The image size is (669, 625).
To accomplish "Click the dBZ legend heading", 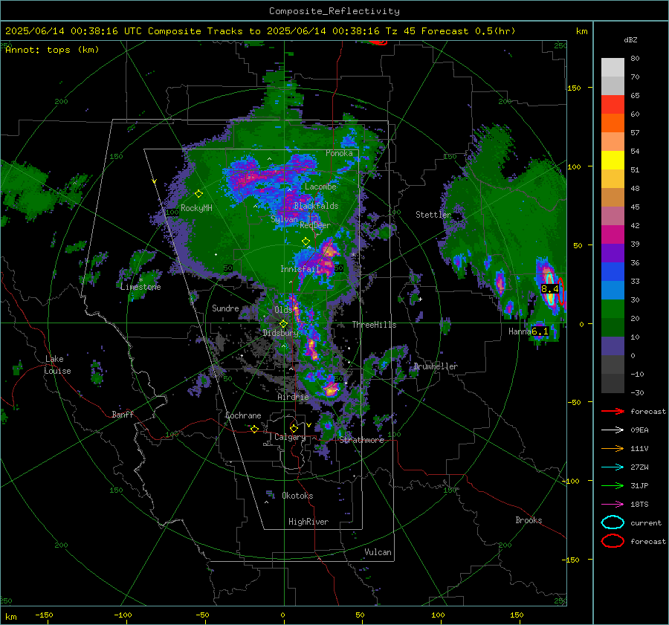I will coord(630,39).
